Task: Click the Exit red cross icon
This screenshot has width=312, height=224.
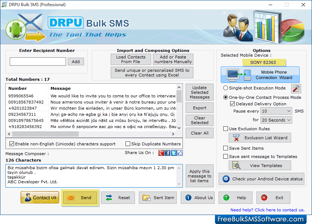Action: (x=264, y=198)
